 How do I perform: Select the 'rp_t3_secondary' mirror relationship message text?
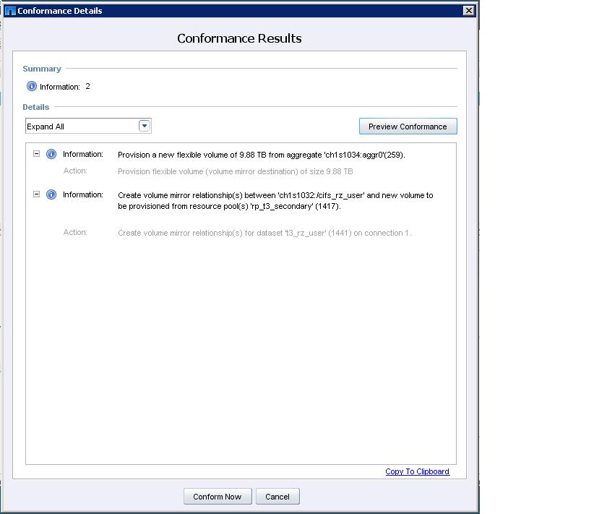pos(275,200)
